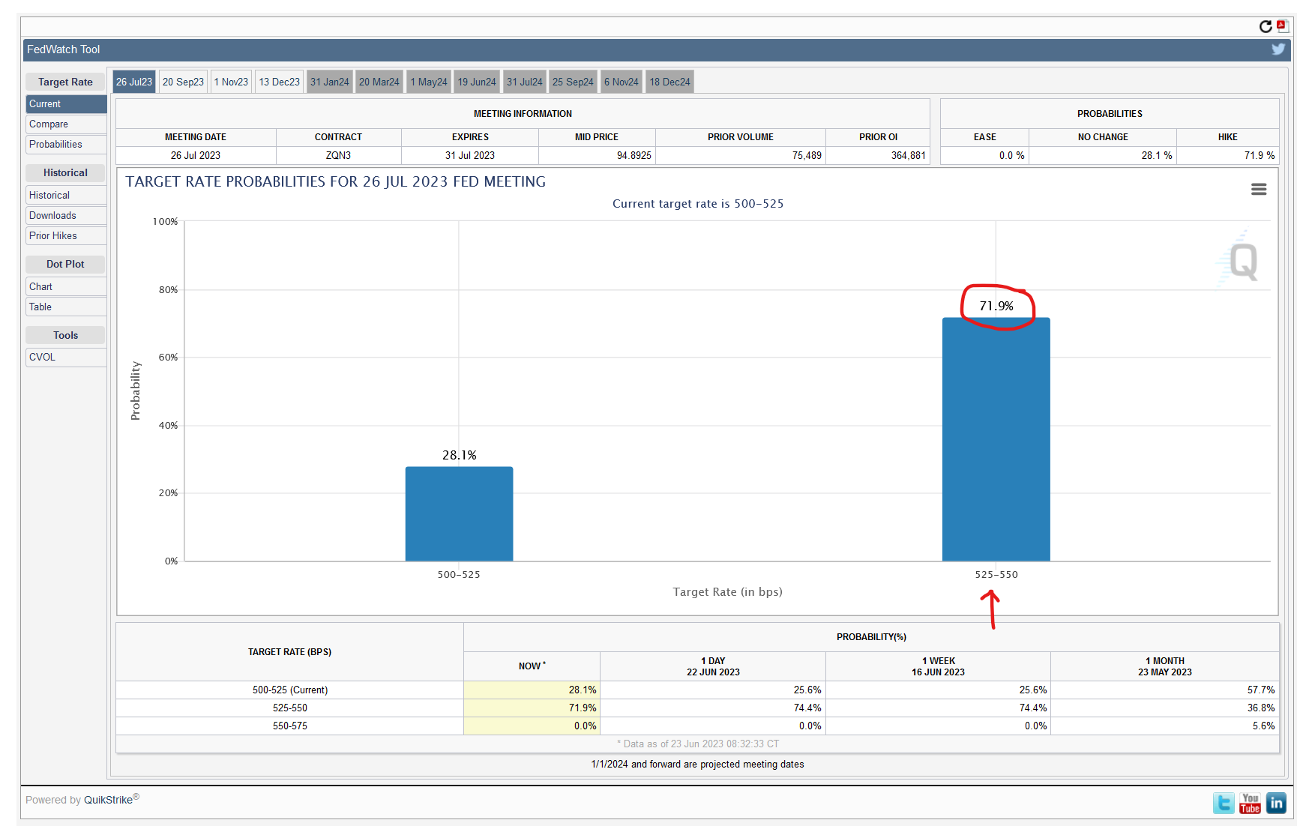Click the PDF export icon
This screenshot has height=826, width=1303.
tap(1282, 26)
